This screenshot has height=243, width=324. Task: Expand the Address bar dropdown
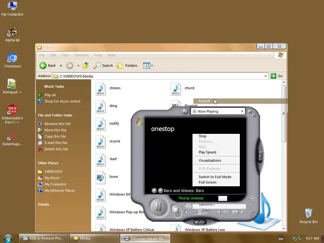pyautogui.click(x=265, y=76)
